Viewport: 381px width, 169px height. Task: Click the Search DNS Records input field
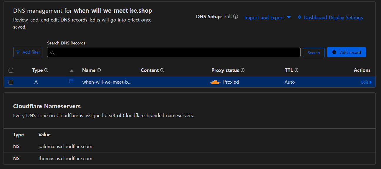[174, 52]
